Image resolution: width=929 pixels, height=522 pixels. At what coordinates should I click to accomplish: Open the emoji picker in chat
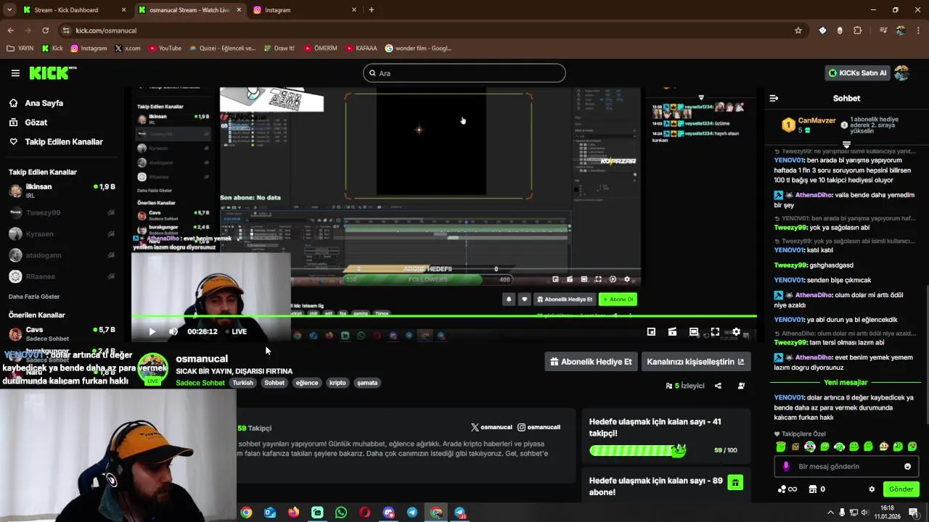click(907, 466)
